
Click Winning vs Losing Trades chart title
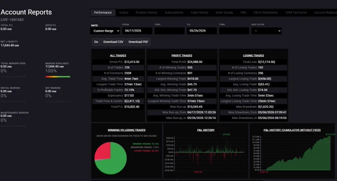tap(126, 130)
